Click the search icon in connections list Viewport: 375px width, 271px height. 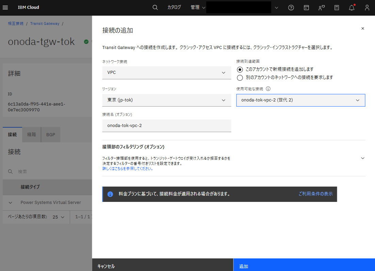(x=10, y=172)
